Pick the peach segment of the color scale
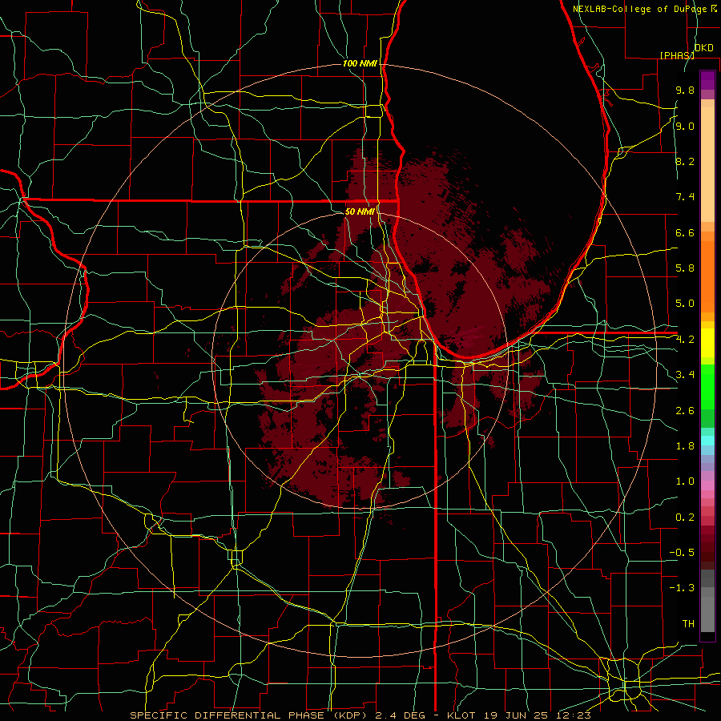 pos(707,164)
